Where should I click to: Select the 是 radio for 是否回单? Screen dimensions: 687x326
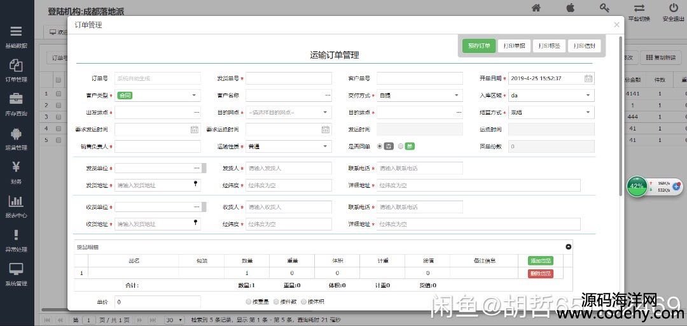(401, 146)
